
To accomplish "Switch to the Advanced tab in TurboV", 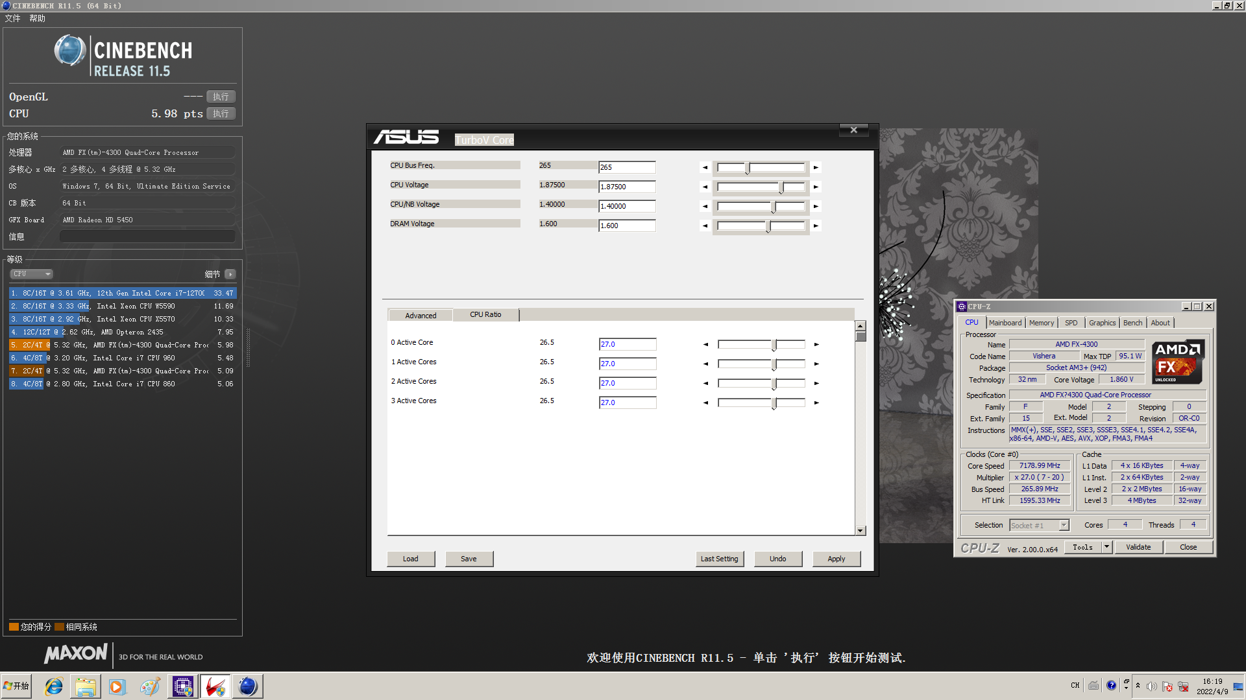I will point(421,316).
